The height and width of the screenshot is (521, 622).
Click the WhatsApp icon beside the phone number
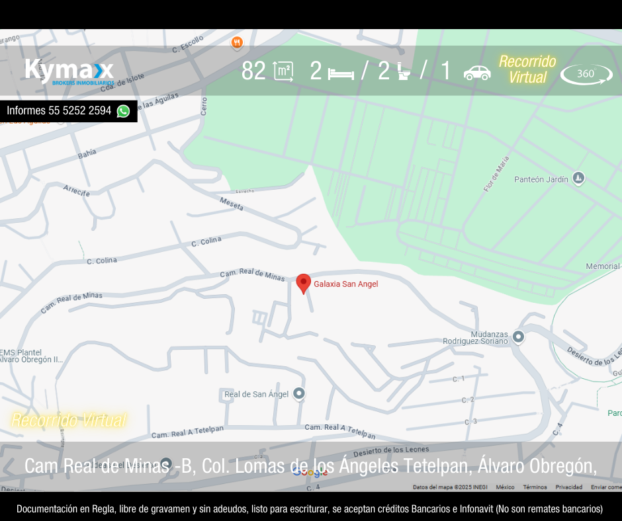point(123,111)
